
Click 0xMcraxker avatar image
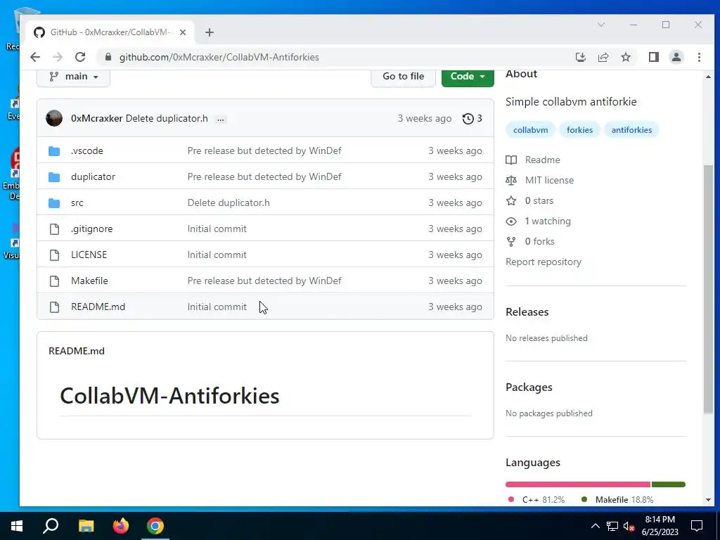point(54,118)
